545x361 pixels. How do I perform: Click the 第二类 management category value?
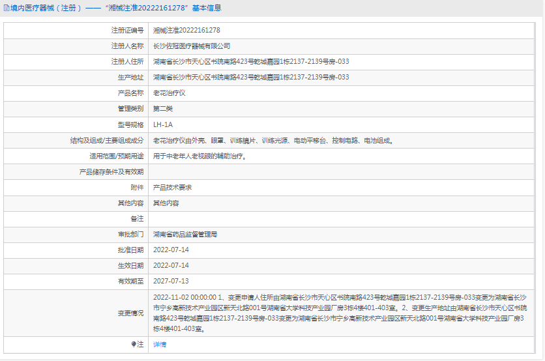coord(163,108)
